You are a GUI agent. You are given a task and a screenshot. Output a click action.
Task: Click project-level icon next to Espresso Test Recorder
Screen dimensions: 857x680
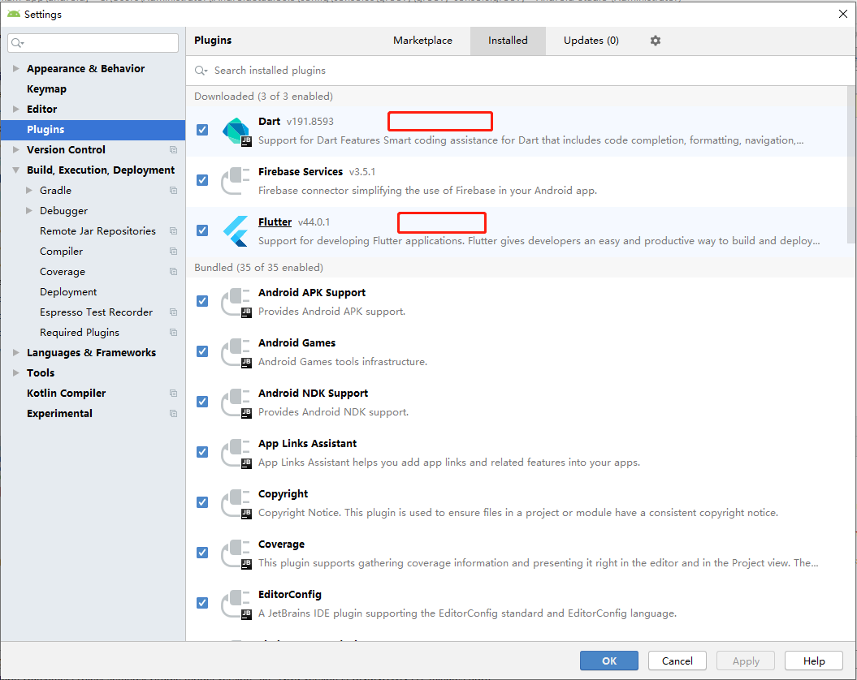pyautogui.click(x=173, y=312)
